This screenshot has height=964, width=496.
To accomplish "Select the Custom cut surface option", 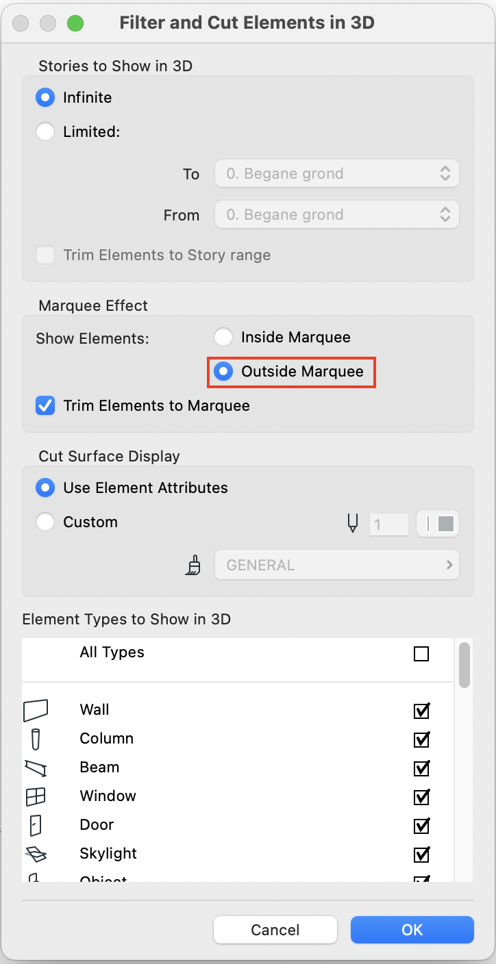I will click(45, 522).
